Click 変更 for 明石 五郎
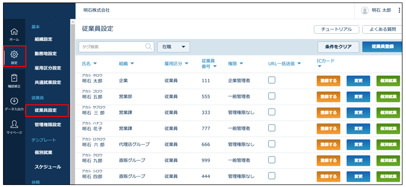 click(x=358, y=97)
